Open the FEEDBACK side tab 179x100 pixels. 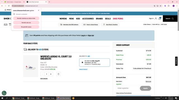pyautogui.click(x=176, y=61)
